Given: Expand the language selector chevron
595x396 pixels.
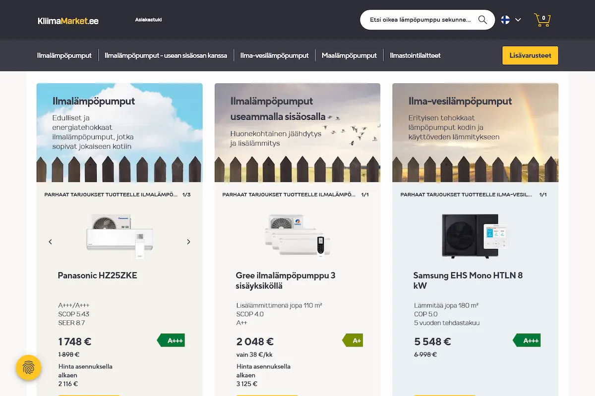Looking at the screenshot, I should pyautogui.click(x=518, y=20).
